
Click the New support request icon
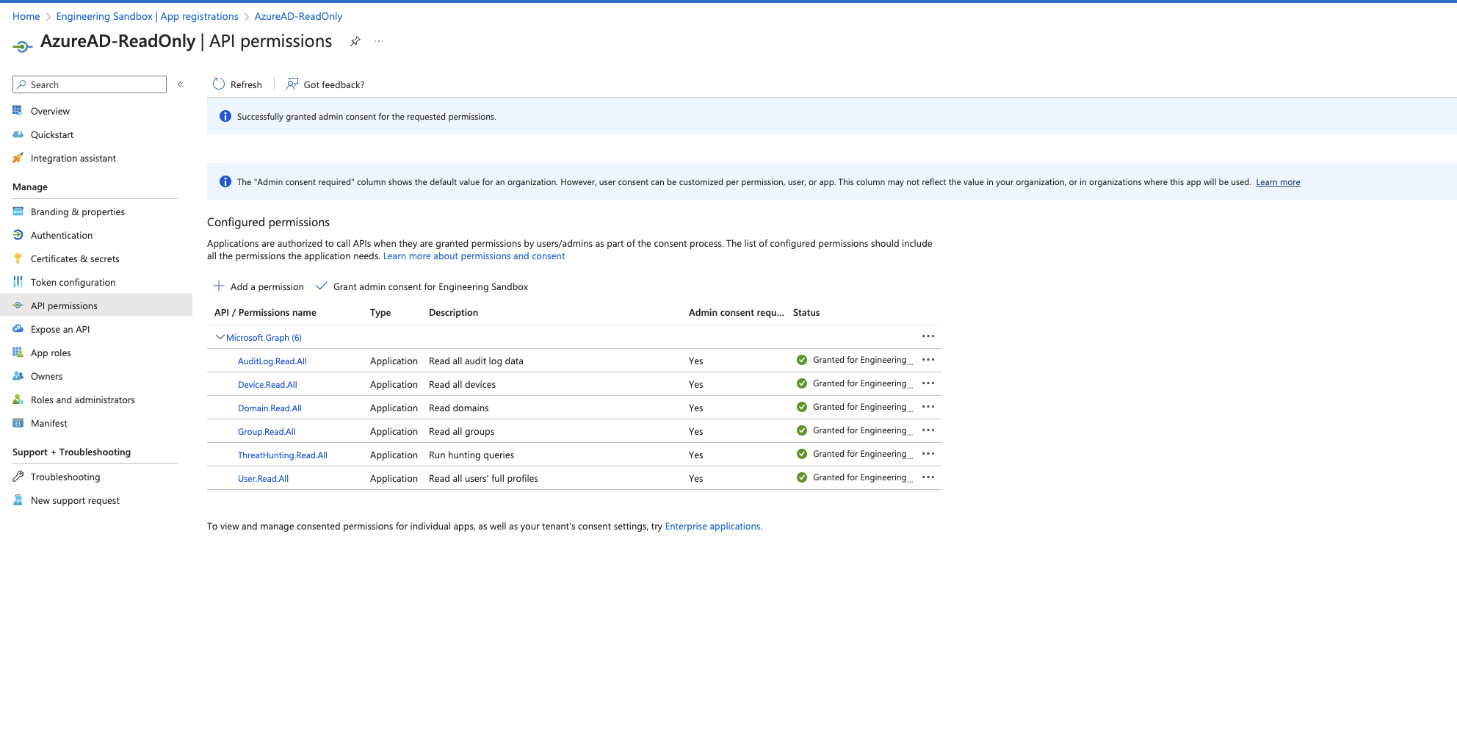(x=18, y=500)
